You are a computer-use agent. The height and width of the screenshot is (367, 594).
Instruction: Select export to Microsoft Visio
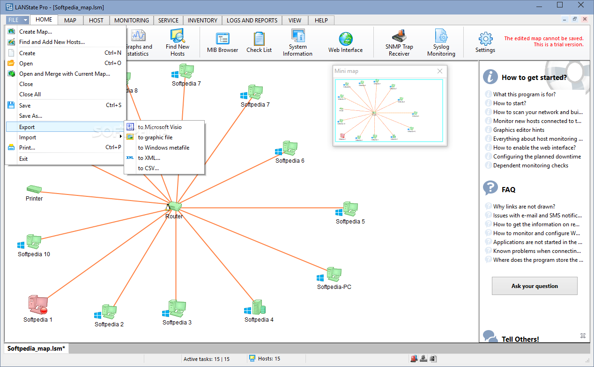[x=164, y=127]
